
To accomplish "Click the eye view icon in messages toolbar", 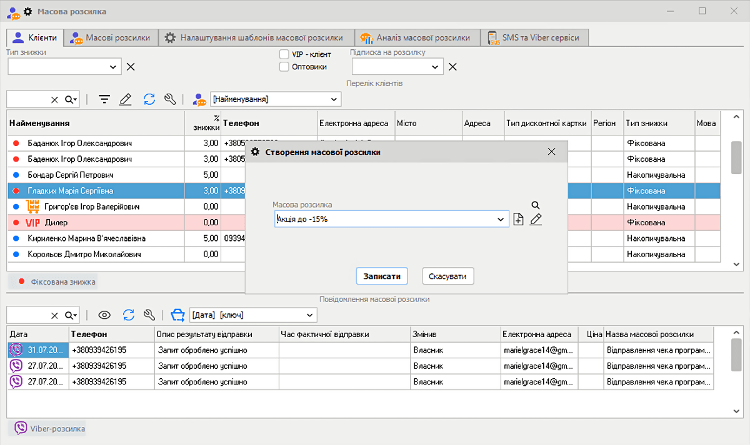I will pos(104,315).
